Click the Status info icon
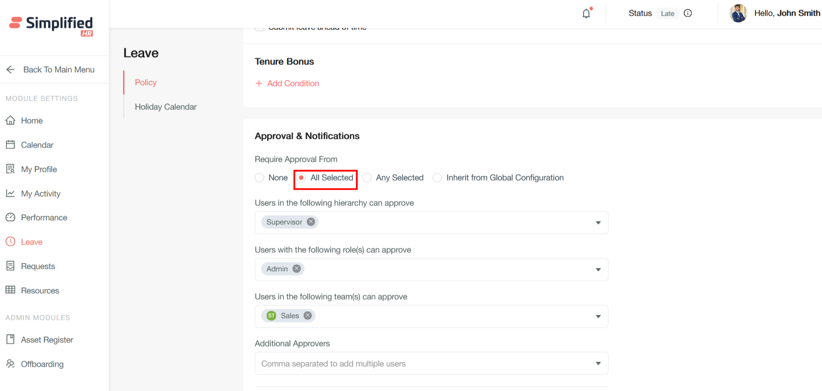This screenshot has height=391, width=822. (687, 13)
